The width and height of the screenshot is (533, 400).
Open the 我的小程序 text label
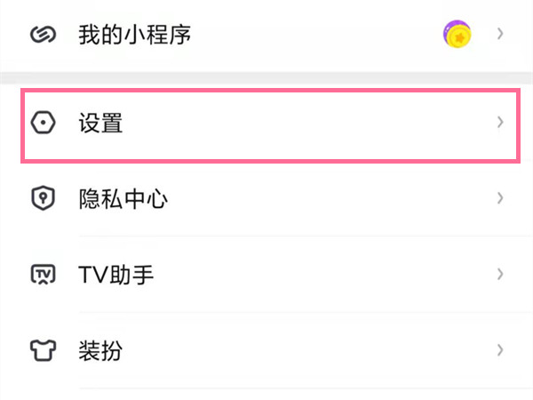(x=135, y=35)
